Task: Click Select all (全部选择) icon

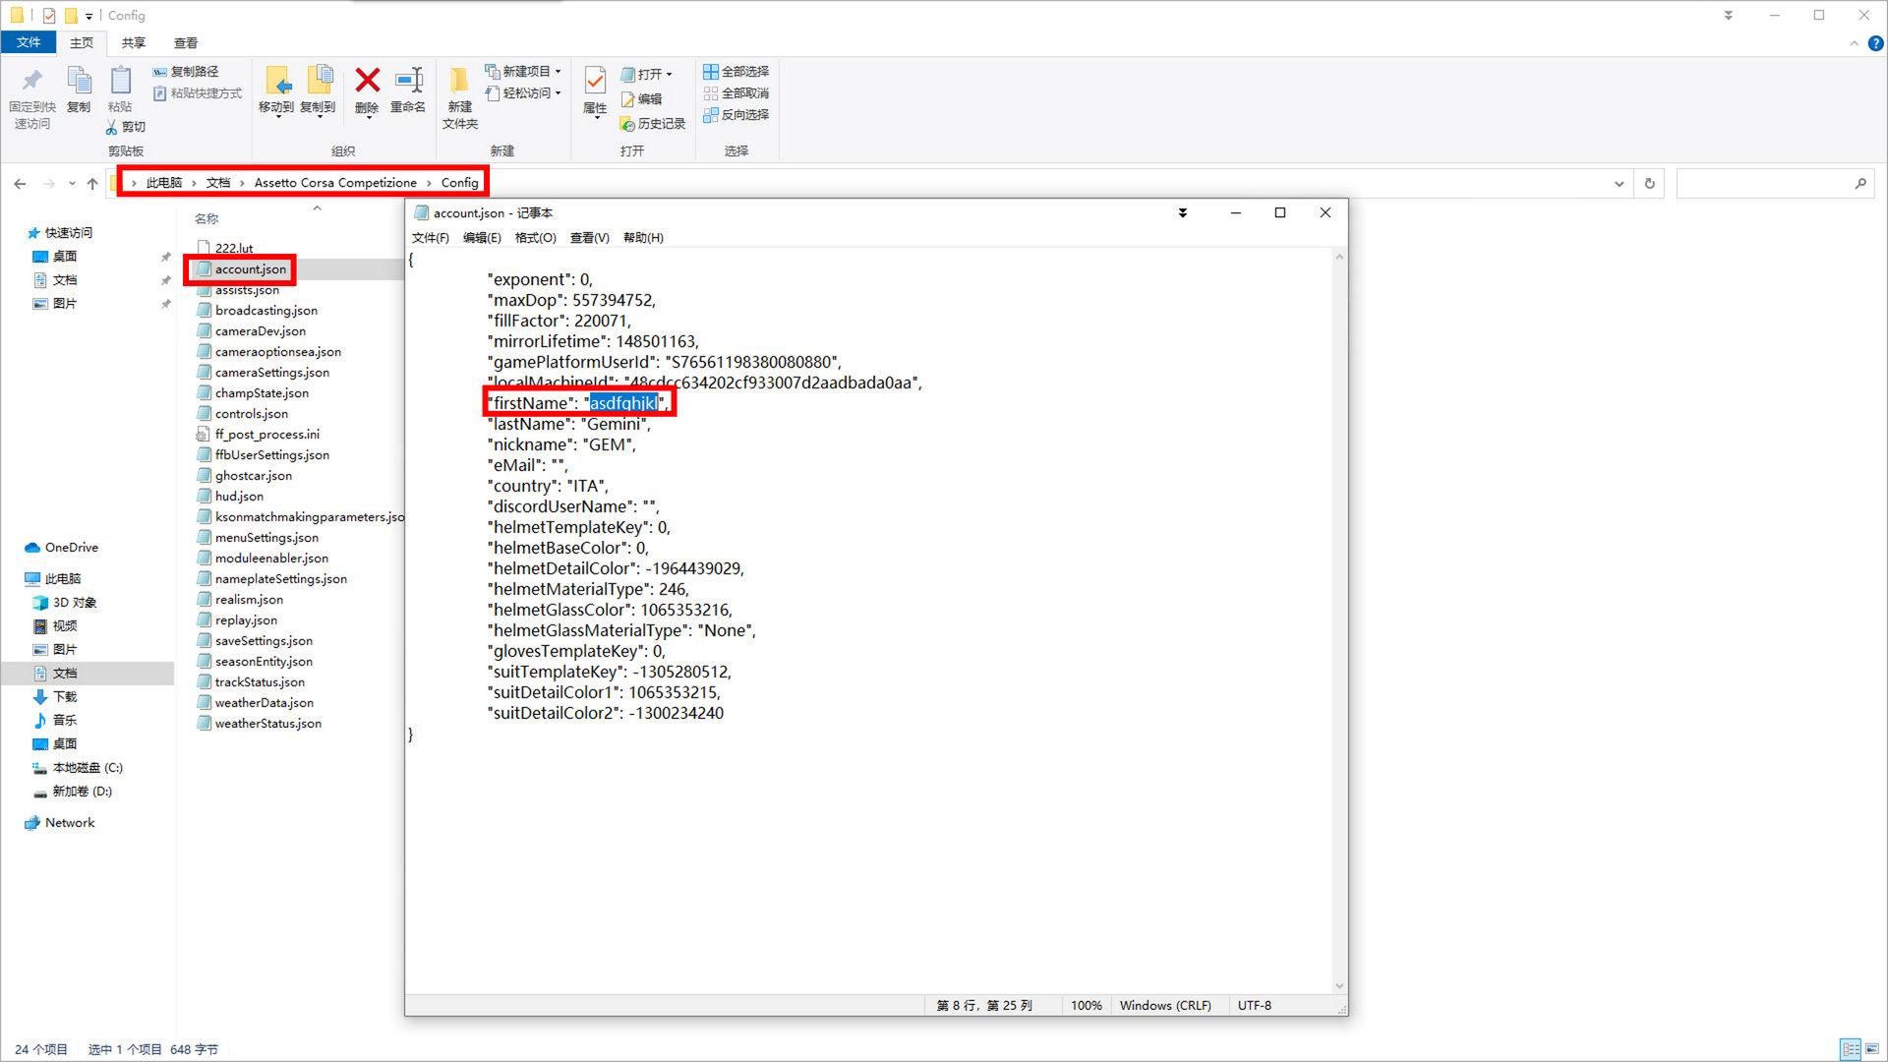Action: [x=710, y=72]
